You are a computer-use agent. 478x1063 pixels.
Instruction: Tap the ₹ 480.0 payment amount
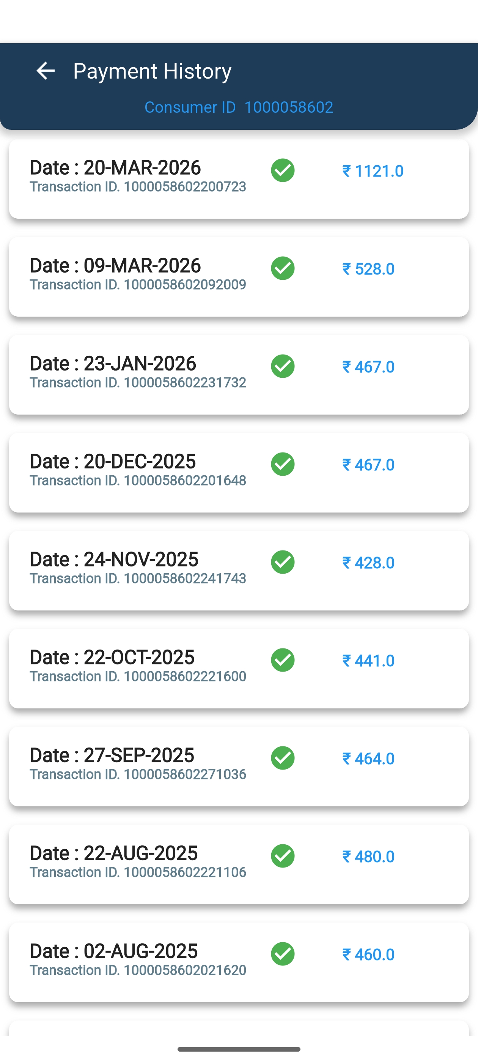point(368,857)
